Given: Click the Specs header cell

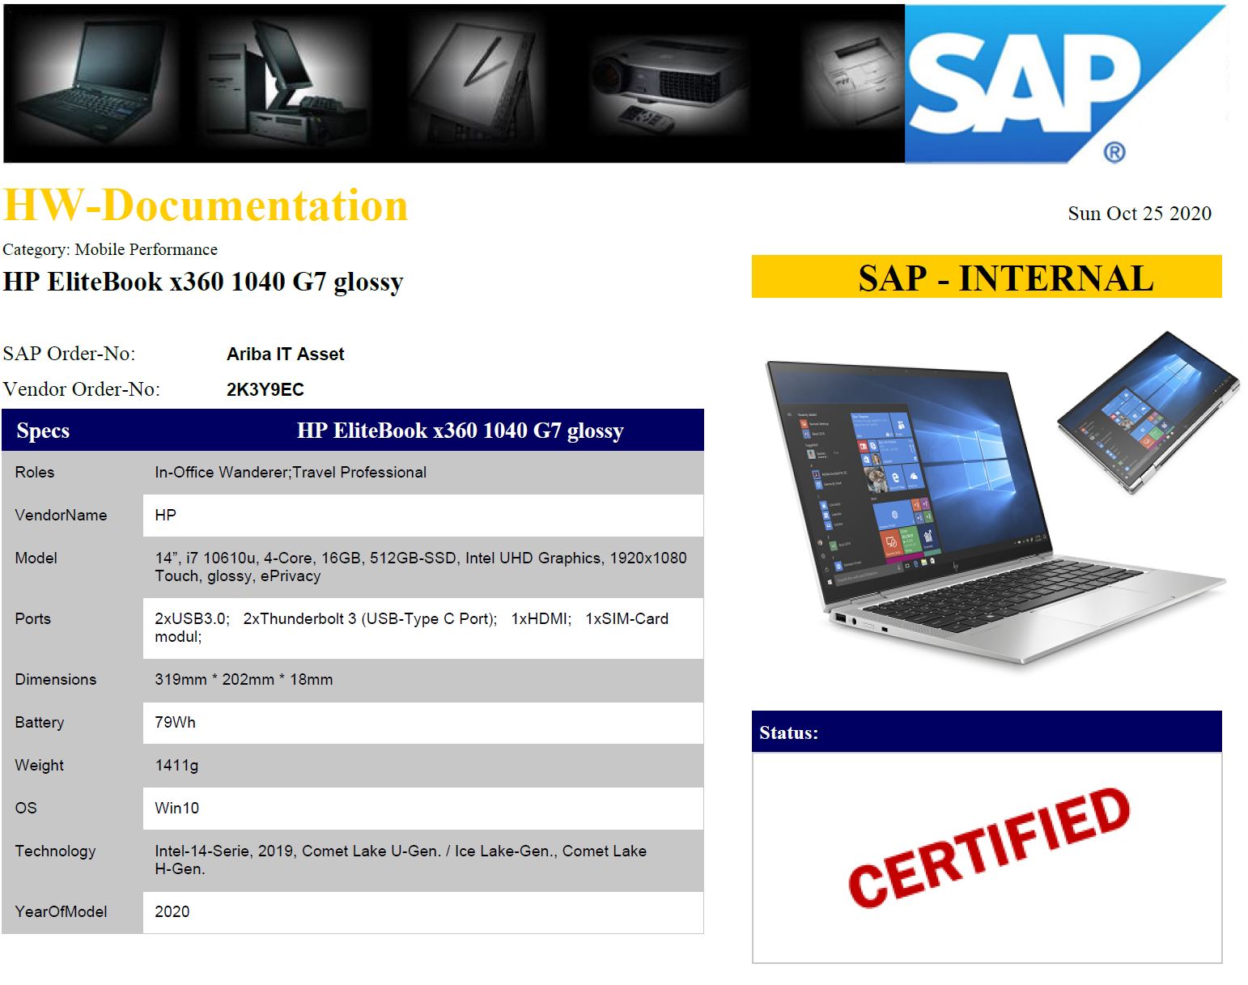Looking at the screenshot, I should point(43,431).
